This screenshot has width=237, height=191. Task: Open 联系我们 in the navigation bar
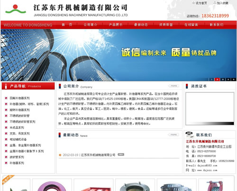coord(217,25)
